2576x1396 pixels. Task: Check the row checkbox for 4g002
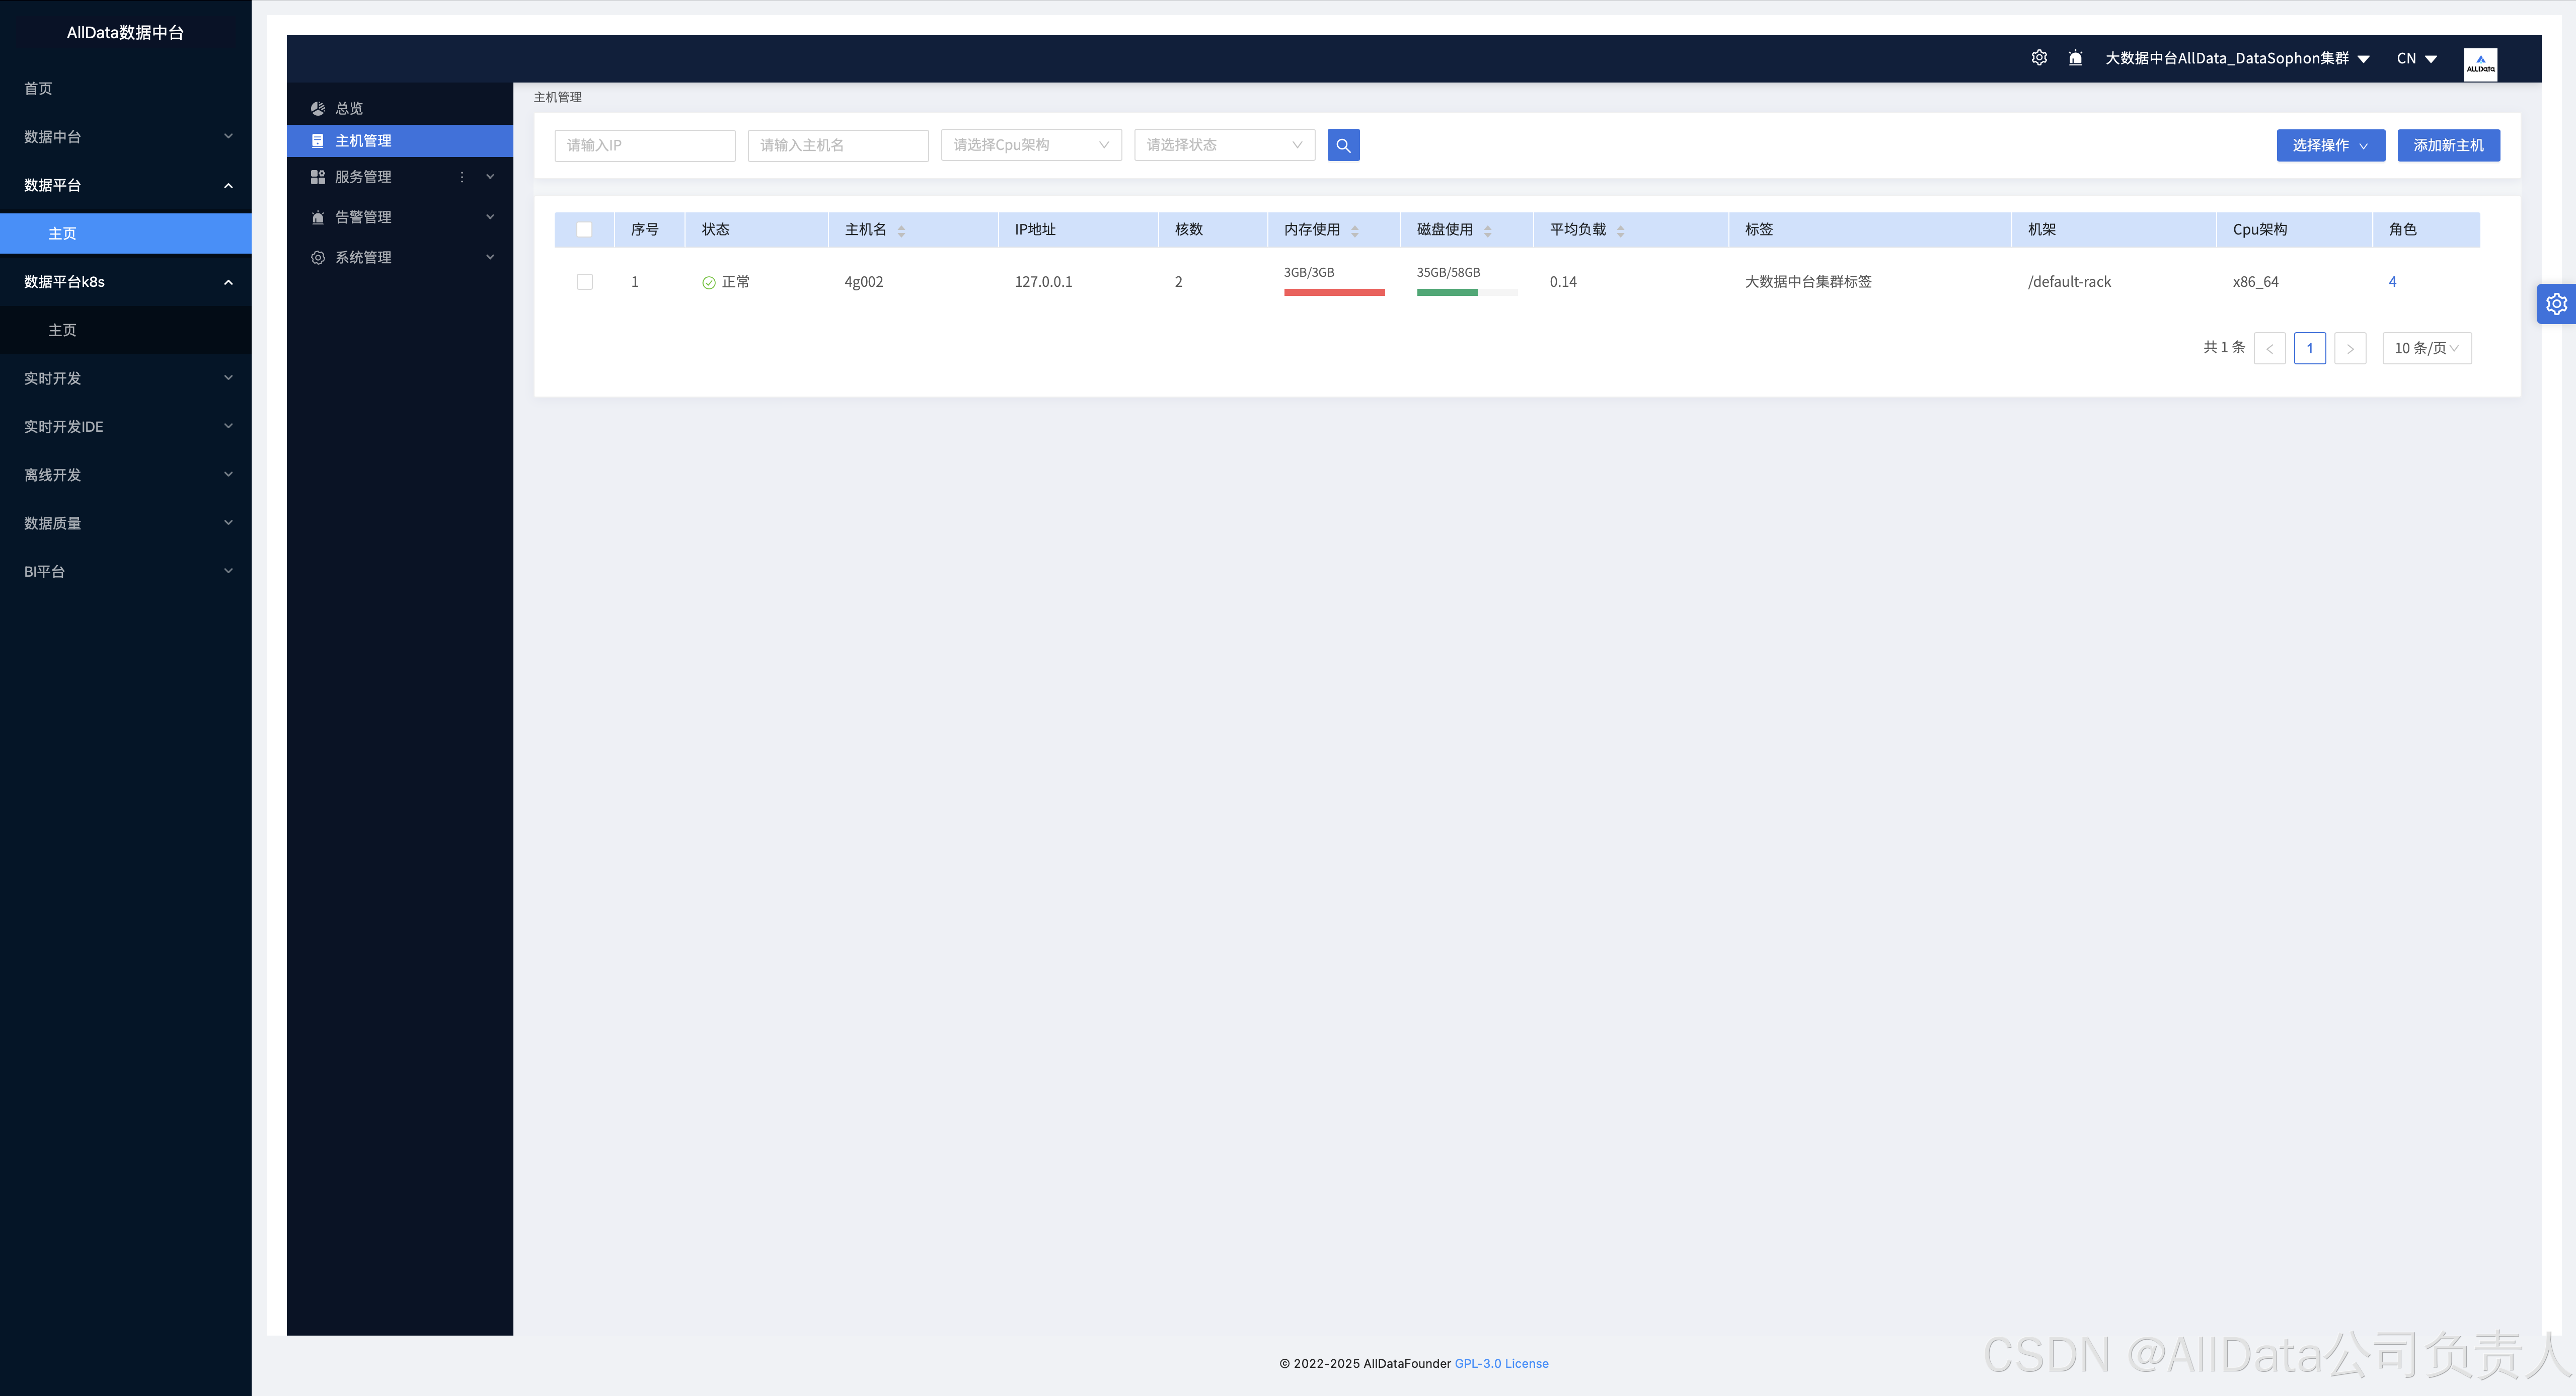585,282
